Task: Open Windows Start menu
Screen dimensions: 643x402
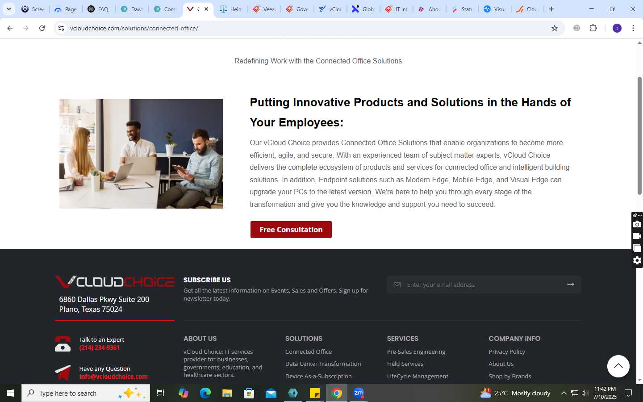Action: (x=11, y=393)
